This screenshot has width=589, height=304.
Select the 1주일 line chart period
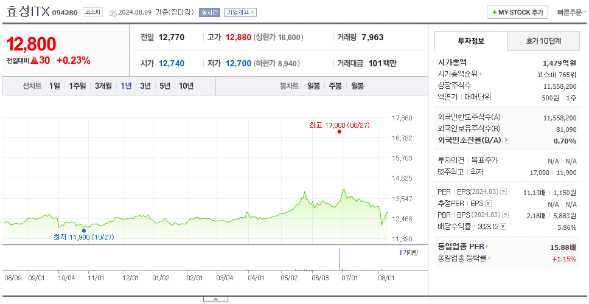pyautogui.click(x=77, y=86)
